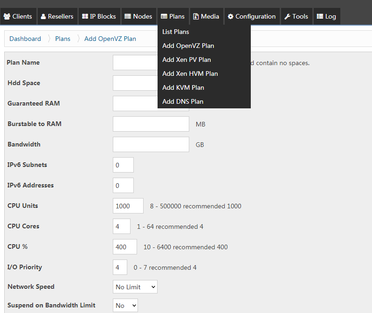The image size is (372, 313).
Task: Select Add Xen HVM Plan
Action: [190, 73]
